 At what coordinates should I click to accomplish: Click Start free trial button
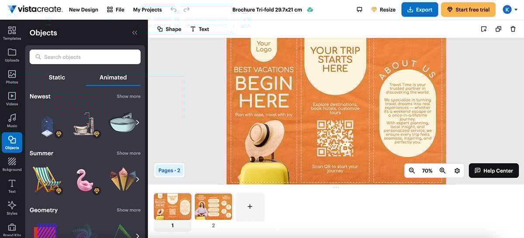pos(468,10)
